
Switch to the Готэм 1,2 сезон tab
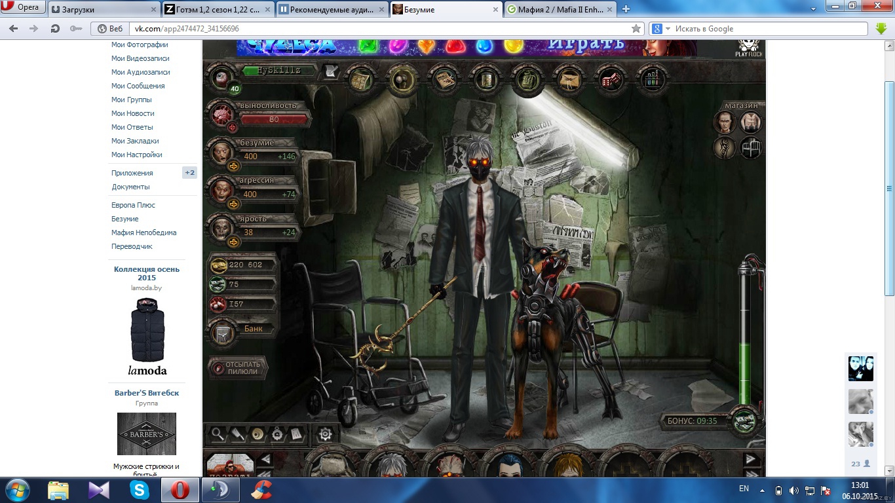(218, 9)
